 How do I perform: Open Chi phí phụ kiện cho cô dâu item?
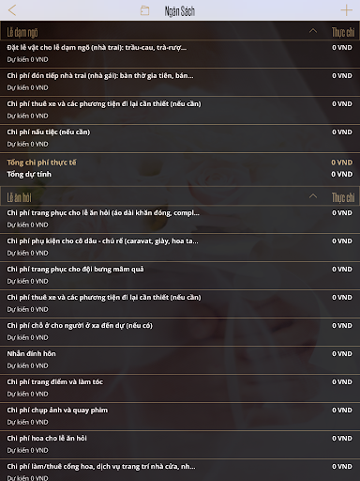(x=180, y=247)
